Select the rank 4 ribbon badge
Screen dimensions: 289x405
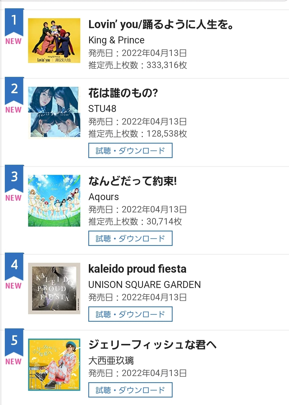tap(14, 267)
